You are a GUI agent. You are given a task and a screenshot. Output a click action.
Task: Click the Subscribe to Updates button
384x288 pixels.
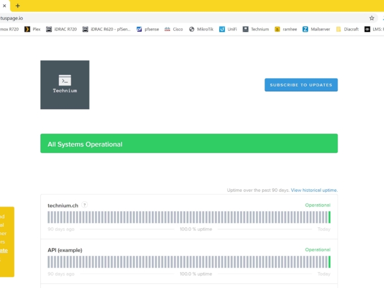301,85
